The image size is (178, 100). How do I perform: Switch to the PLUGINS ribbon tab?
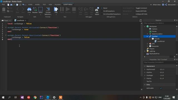click(58, 5)
